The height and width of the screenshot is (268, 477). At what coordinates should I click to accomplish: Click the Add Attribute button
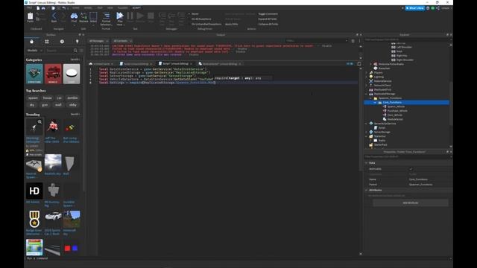(x=411, y=202)
